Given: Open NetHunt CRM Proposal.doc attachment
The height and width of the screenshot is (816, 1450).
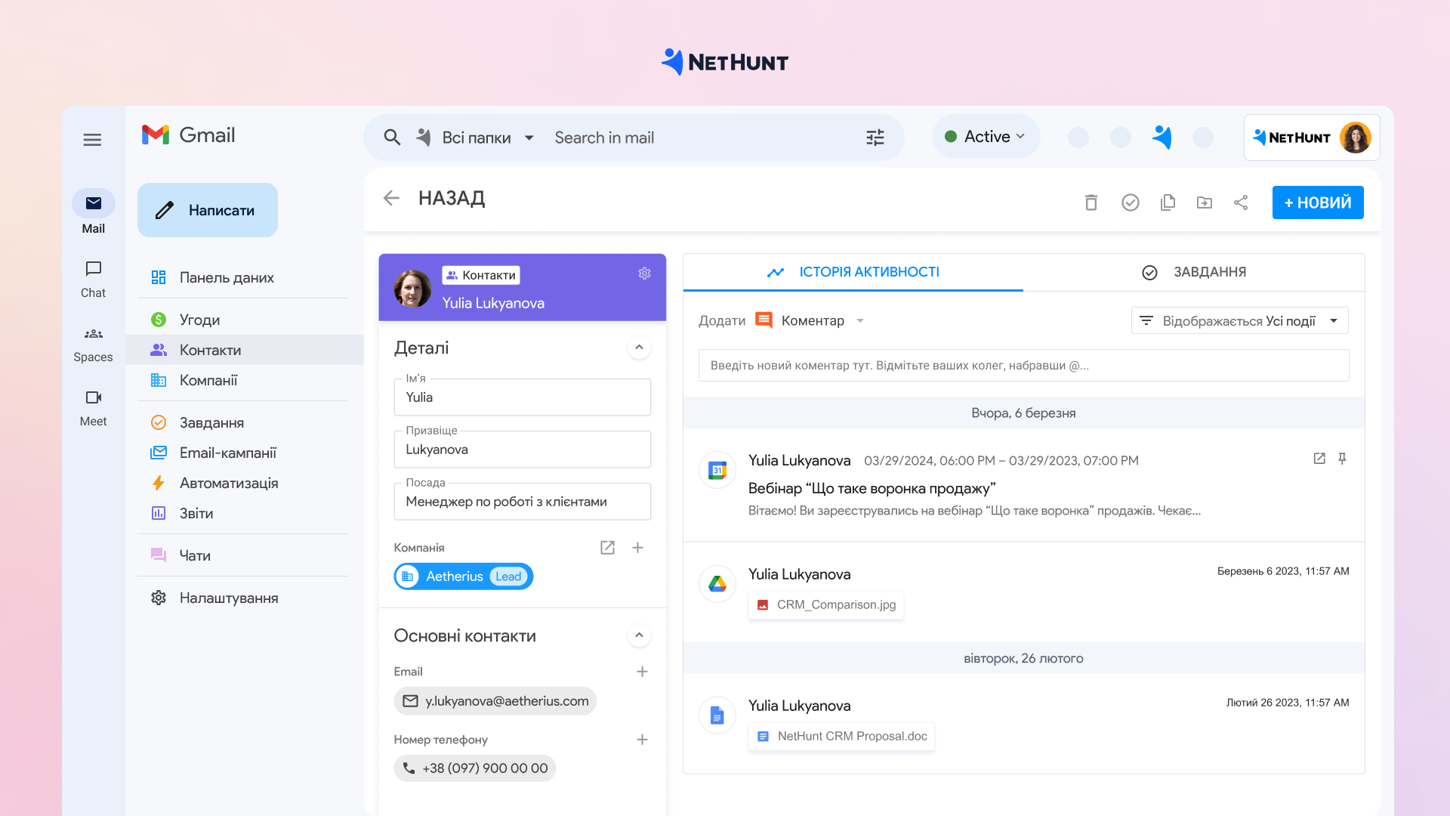Looking at the screenshot, I should (841, 737).
